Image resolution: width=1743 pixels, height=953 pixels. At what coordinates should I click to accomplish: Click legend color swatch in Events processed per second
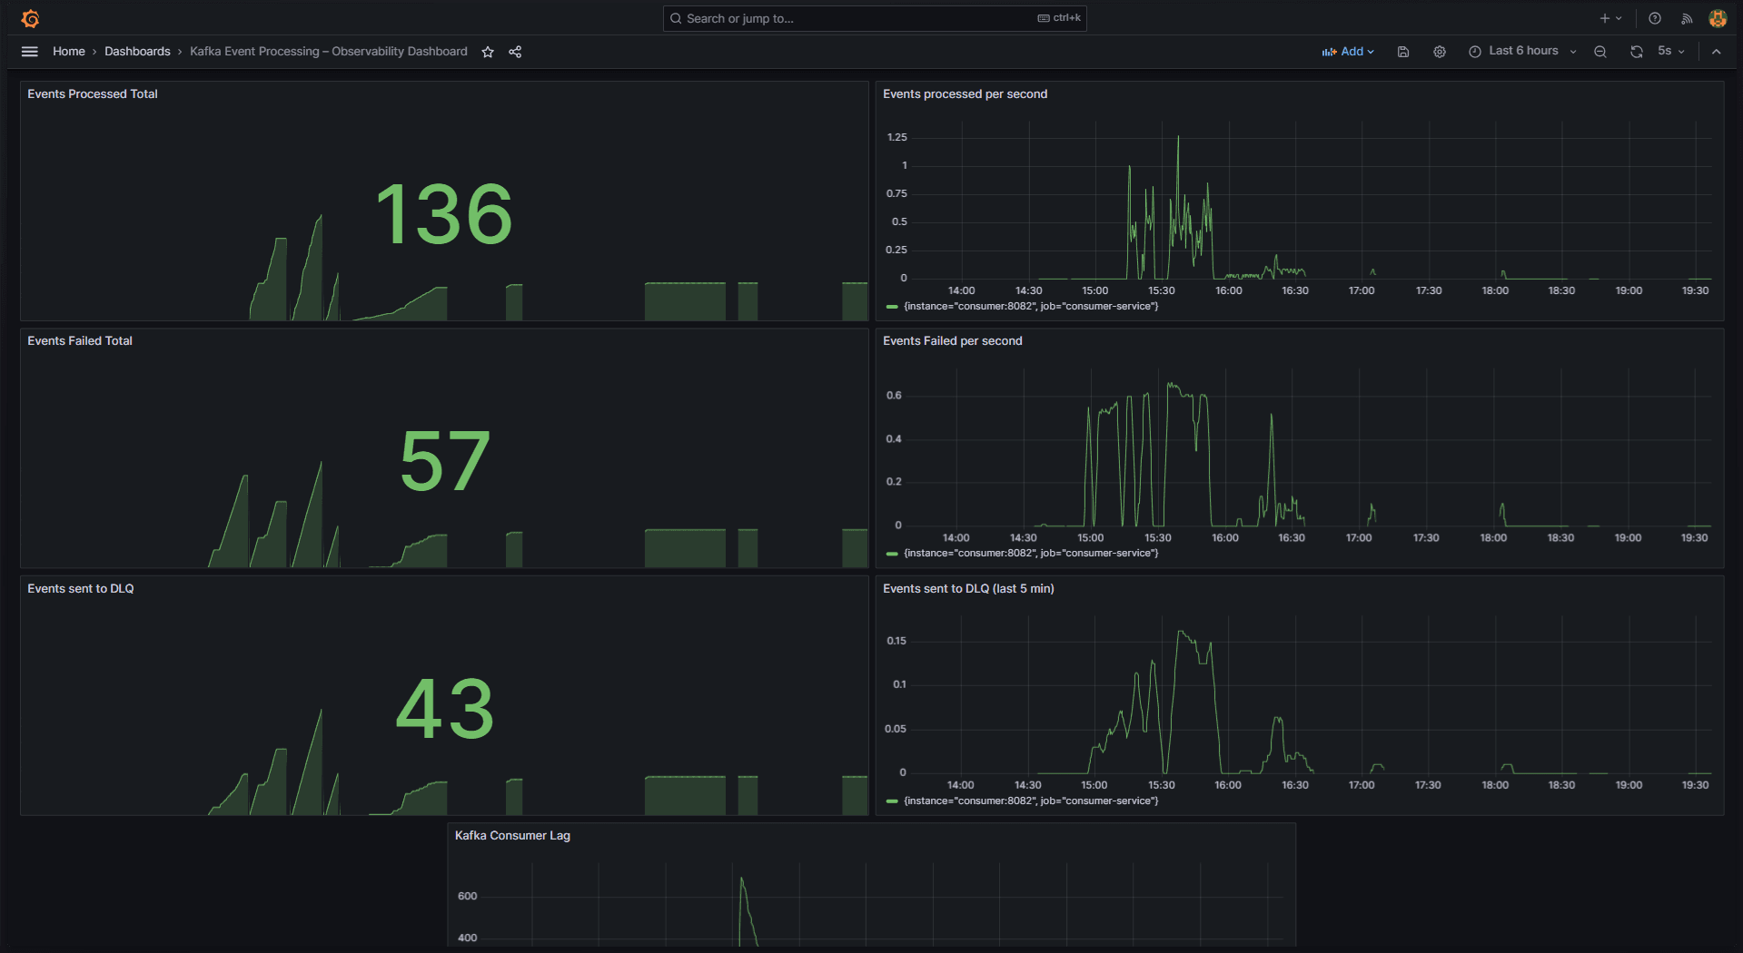pyautogui.click(x=892, y=307)
